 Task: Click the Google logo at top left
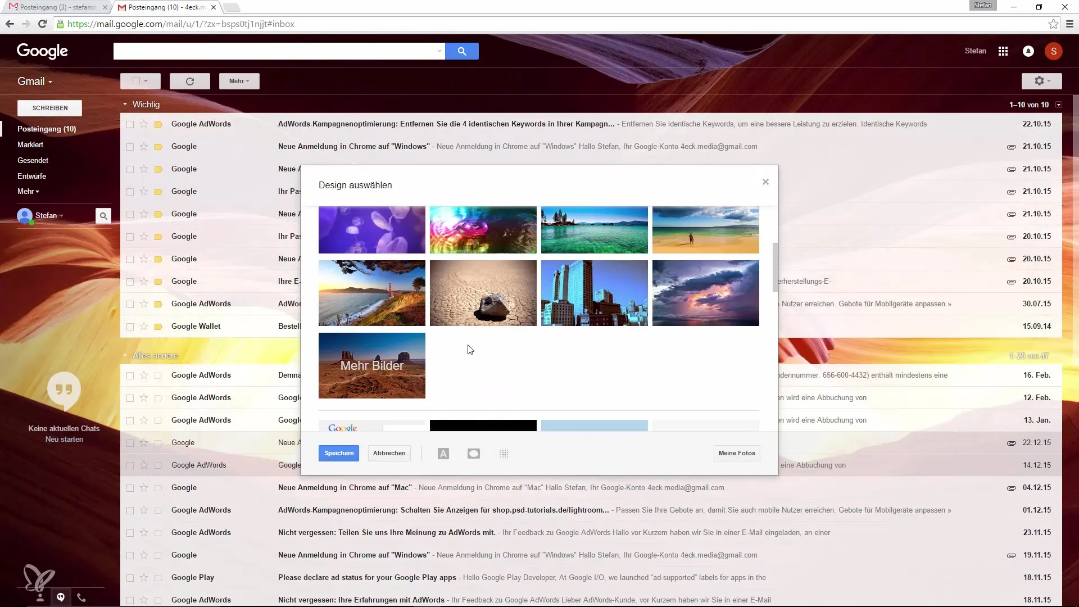click(42, 51)
